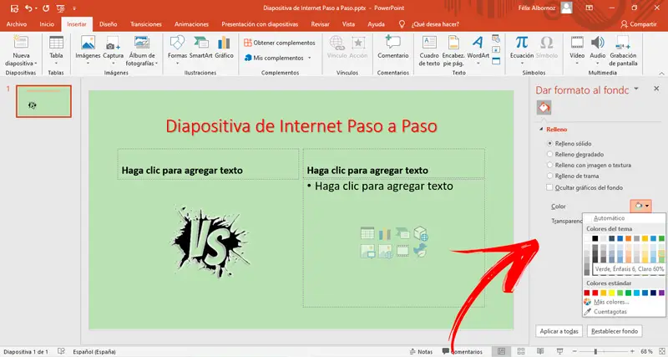Switch to the Diseño tab
668x357 pixels.
pyautogui.click(x=109, y=24)
